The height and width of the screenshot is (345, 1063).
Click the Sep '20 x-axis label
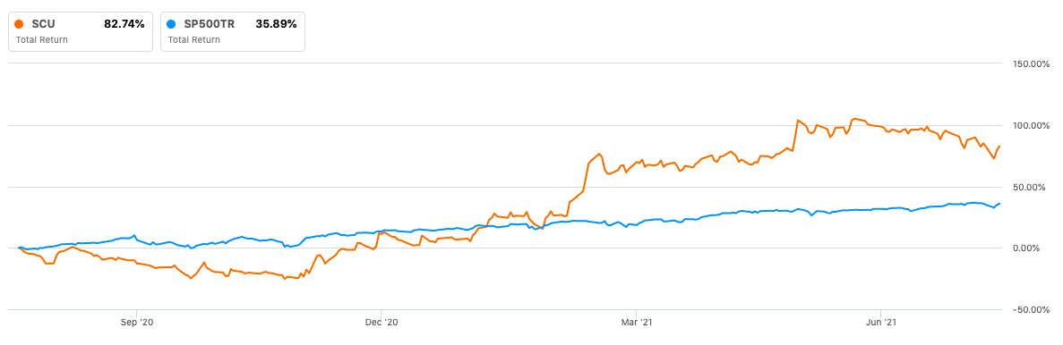click(x=136, y=324)
